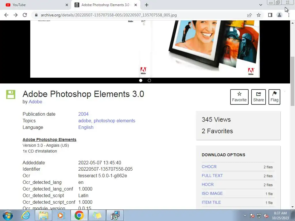This screenshot has height=221, width=295.
Task: Download the FULL TEXT files
Action: point(212,176)
